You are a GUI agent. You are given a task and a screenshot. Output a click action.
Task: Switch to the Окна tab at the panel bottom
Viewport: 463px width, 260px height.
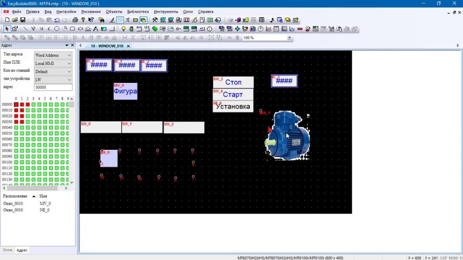pos(7,250)
